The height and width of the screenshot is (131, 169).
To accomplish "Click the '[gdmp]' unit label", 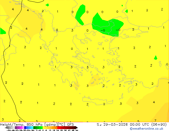I will [51, 125].
